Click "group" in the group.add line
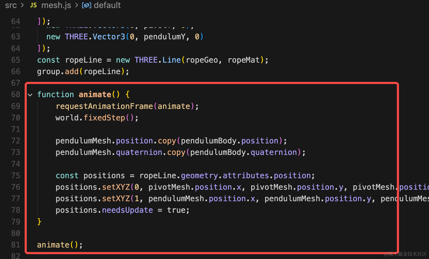The height and width of the screenshot is (259, 429). [x=48, y=72]
